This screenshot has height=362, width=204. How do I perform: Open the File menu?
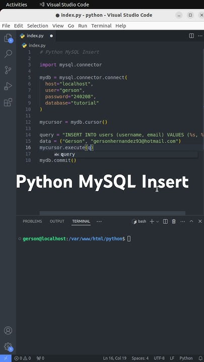coord(6,26)
